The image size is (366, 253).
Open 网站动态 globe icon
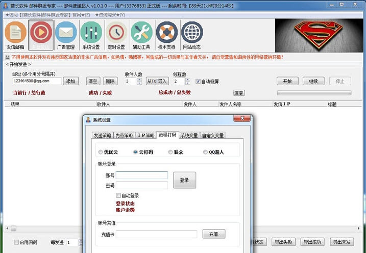click(192, 35)
